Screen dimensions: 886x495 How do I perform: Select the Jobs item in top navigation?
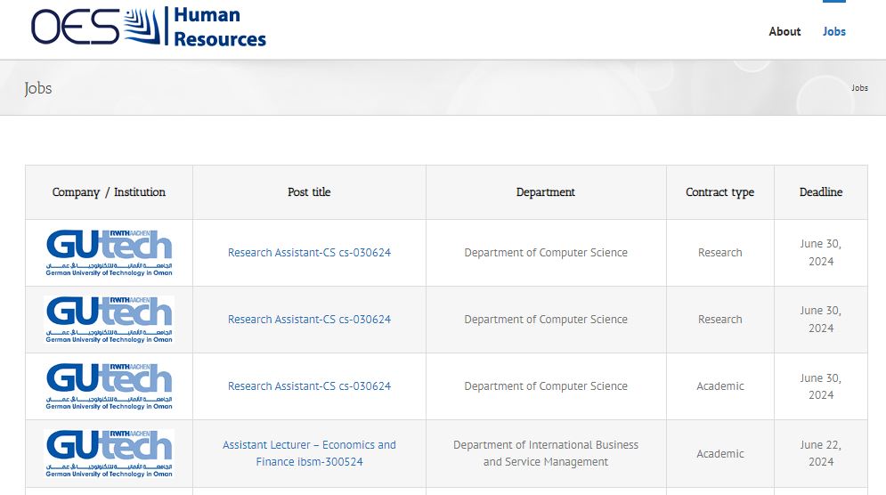[834, 31]
